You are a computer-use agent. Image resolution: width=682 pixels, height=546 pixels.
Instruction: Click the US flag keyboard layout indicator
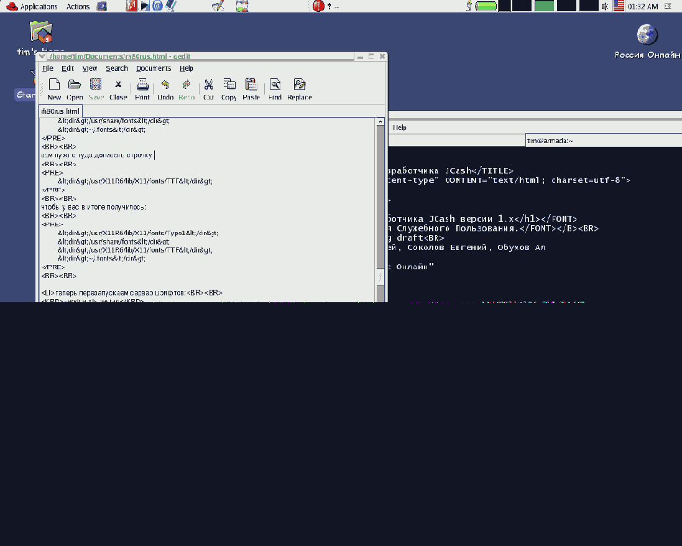point(619,6)
